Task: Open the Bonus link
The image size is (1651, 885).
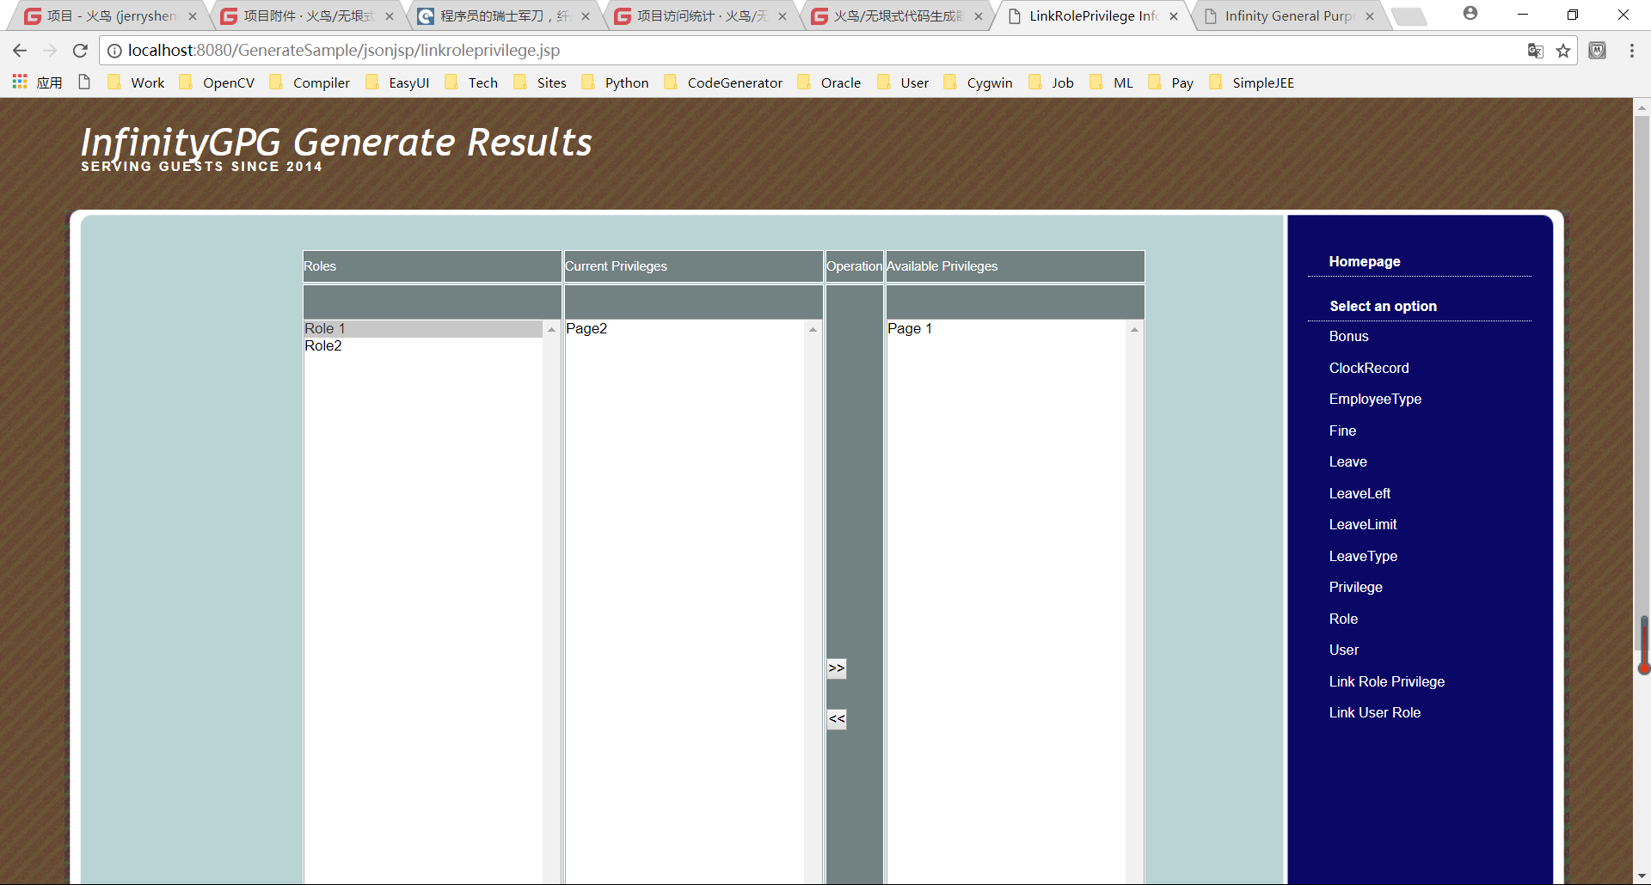Action: pos(1348,337)
